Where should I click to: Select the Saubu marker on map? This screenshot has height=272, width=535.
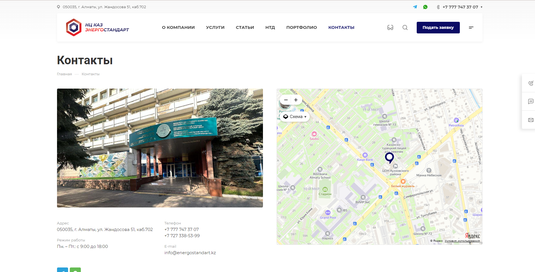click(x=314, y=134)
